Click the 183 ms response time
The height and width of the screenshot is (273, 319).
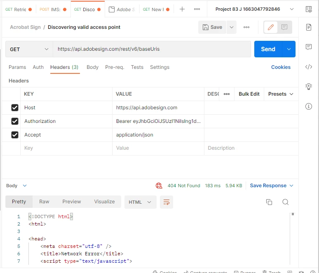tap(213, 186)
